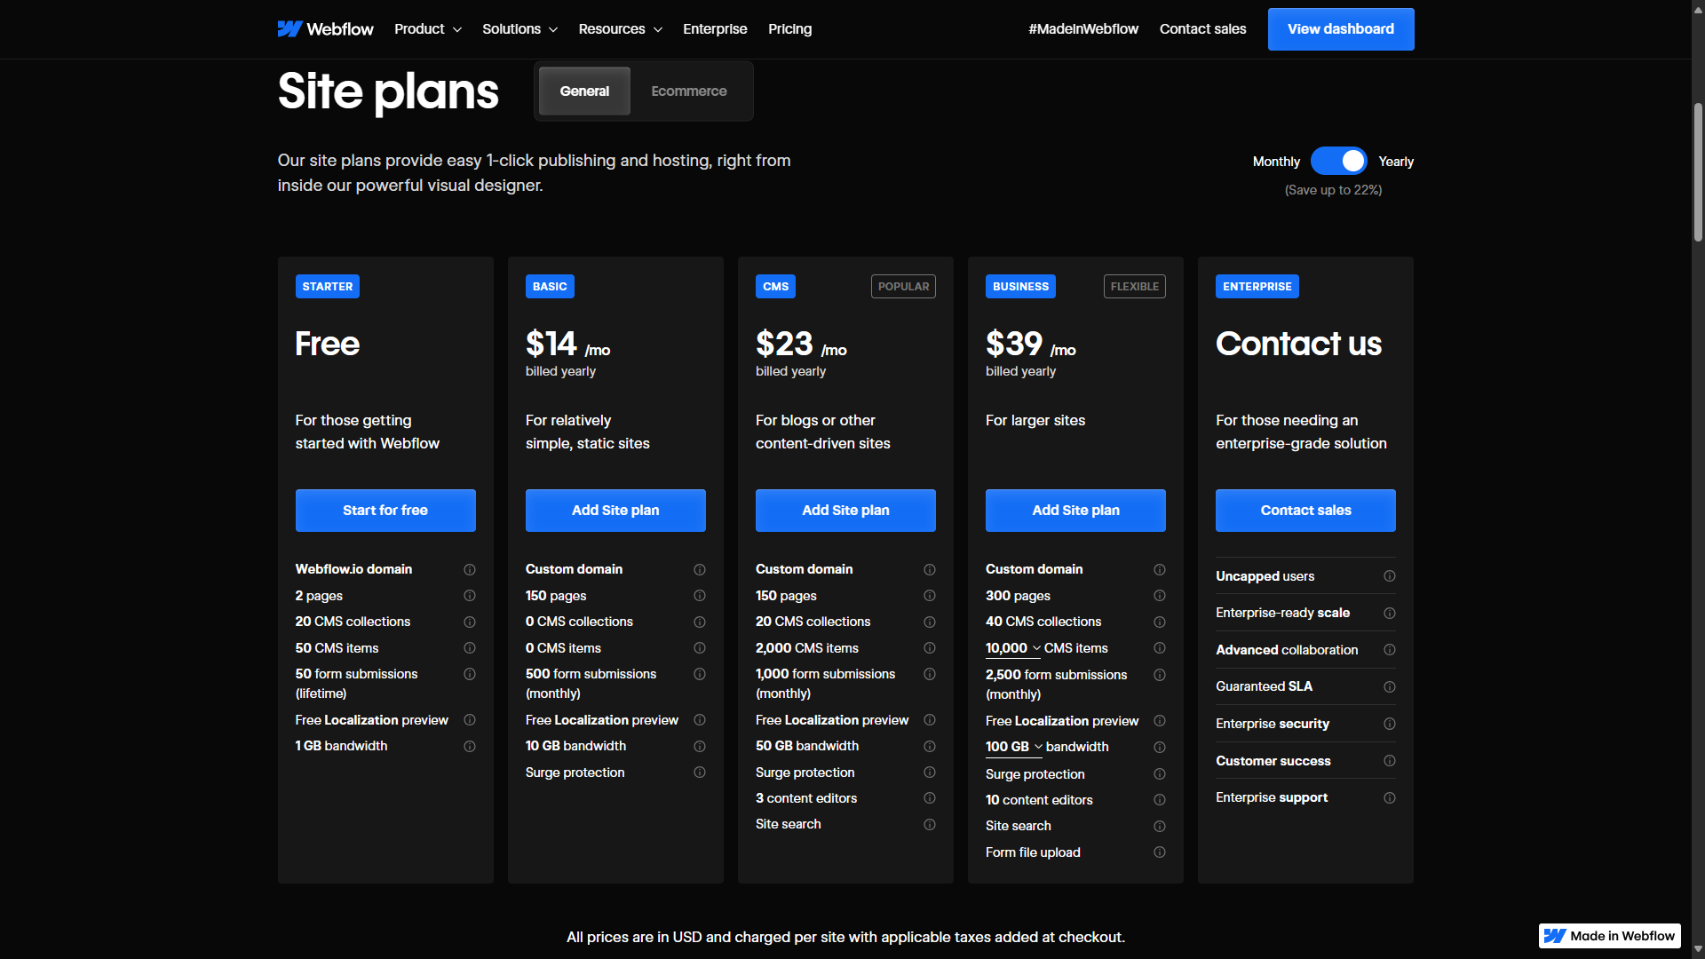Click Start for free button
Viewport: 1705px width, 959px height.
pyautogui.click(x=385, y=511)
